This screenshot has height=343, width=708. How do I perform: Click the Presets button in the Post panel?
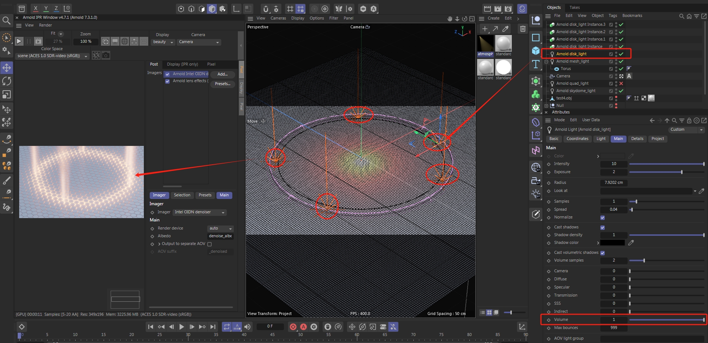tap(222, 84)
